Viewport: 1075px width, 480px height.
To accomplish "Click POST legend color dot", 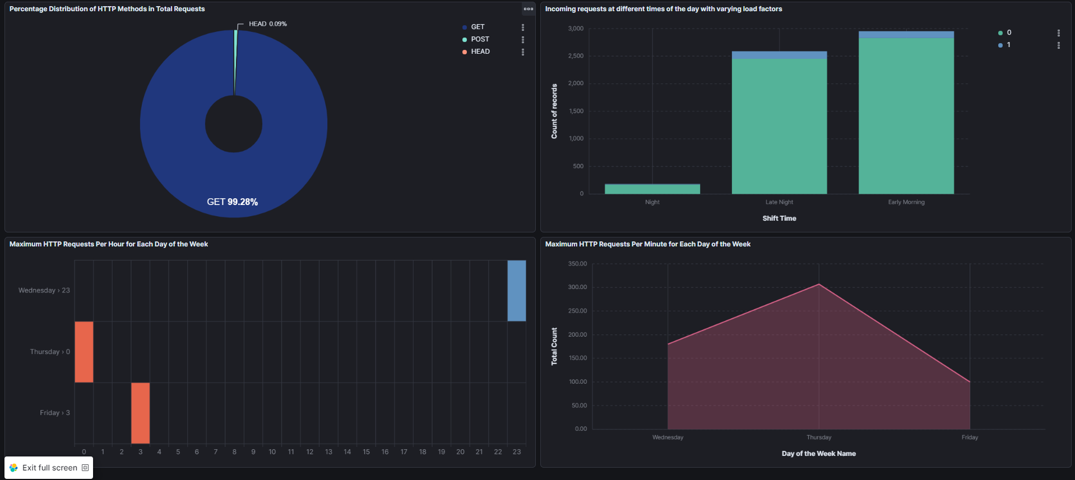I will click(465, 40).
